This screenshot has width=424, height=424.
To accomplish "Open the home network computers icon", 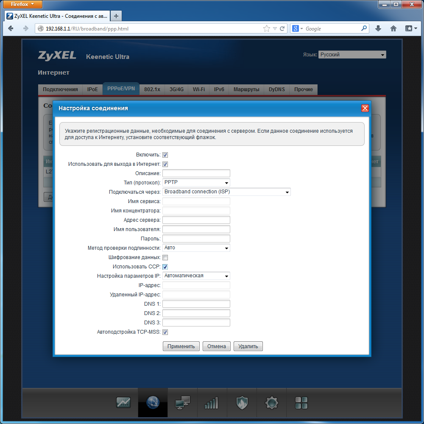I will coord(182,403).
